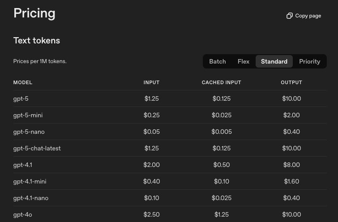Click gpt-4.1-mini cached input price $0.10
This screenshot has width=338, height=222.
tap(222, 181)
